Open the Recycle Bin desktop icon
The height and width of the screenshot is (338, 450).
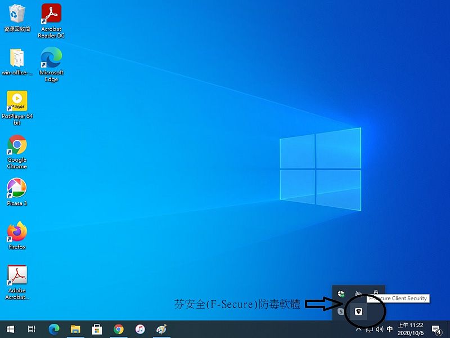click(x=17, y=17)
